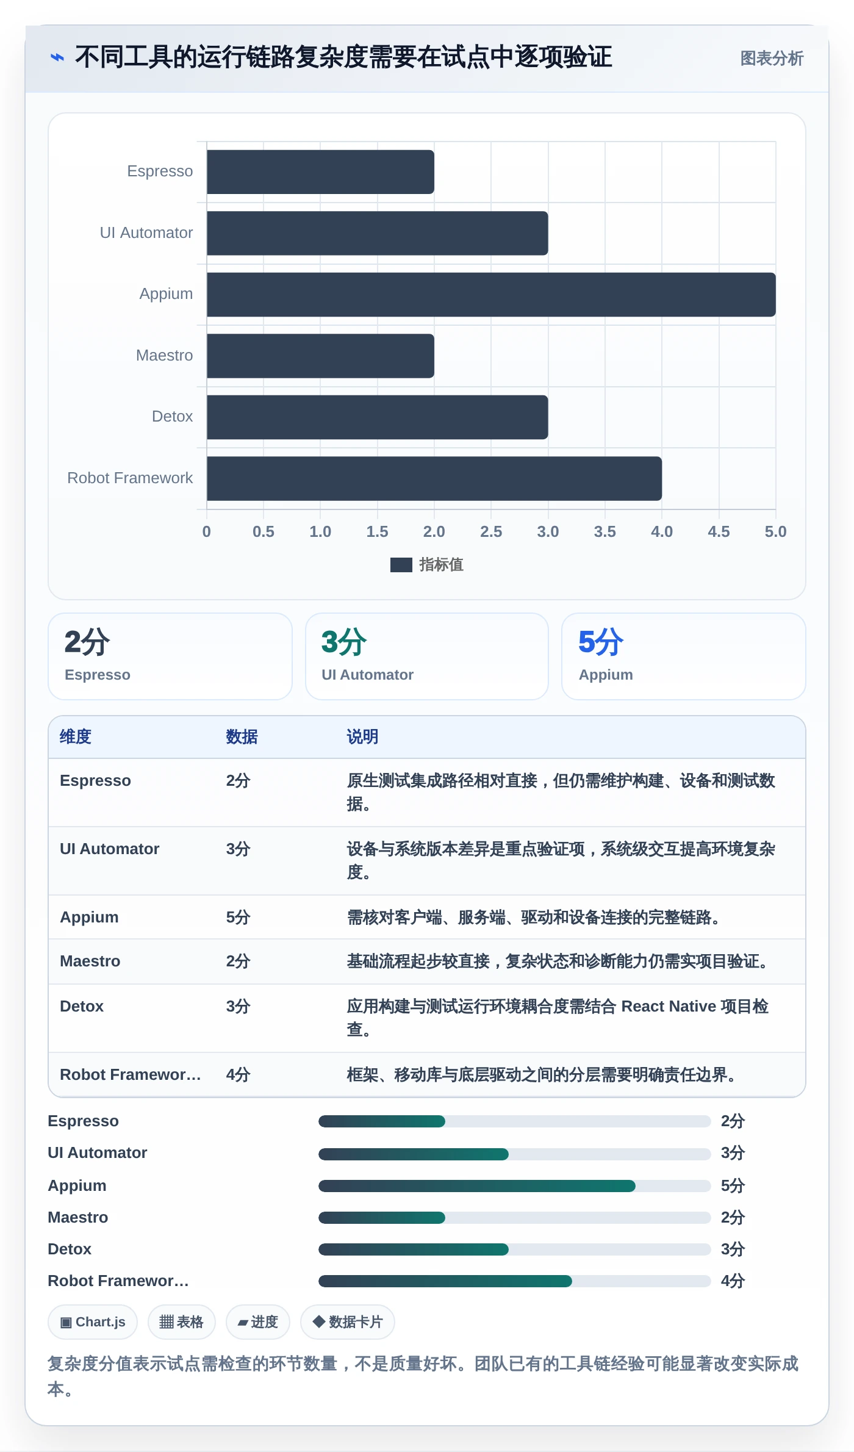Click the Maestro label in the progress list
The height and width of the screenshot is (1452, 854).
(78, 1218)
